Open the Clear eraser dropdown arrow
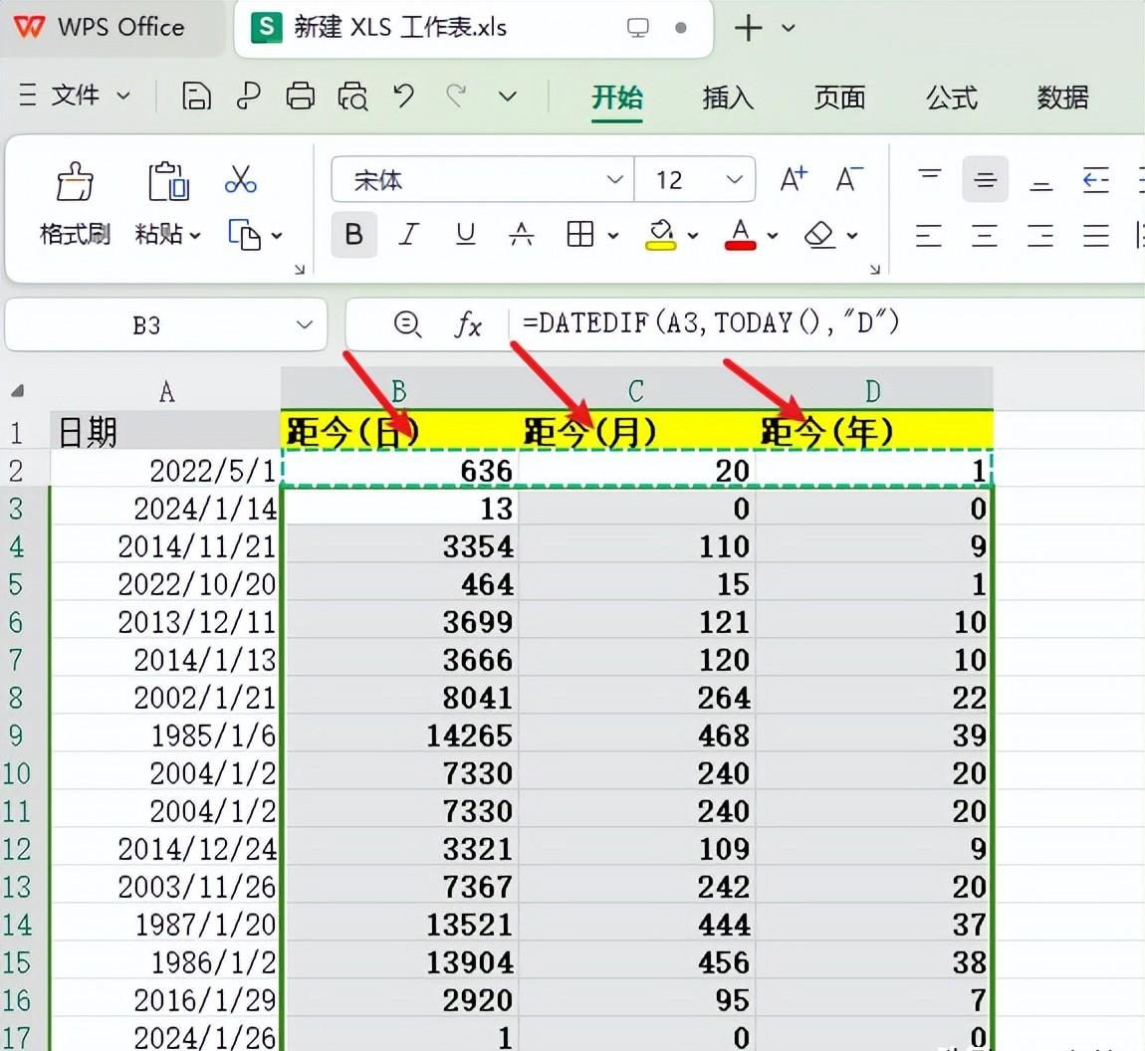This screenshot has height=1051, width=1145. (x=852, y=235)
